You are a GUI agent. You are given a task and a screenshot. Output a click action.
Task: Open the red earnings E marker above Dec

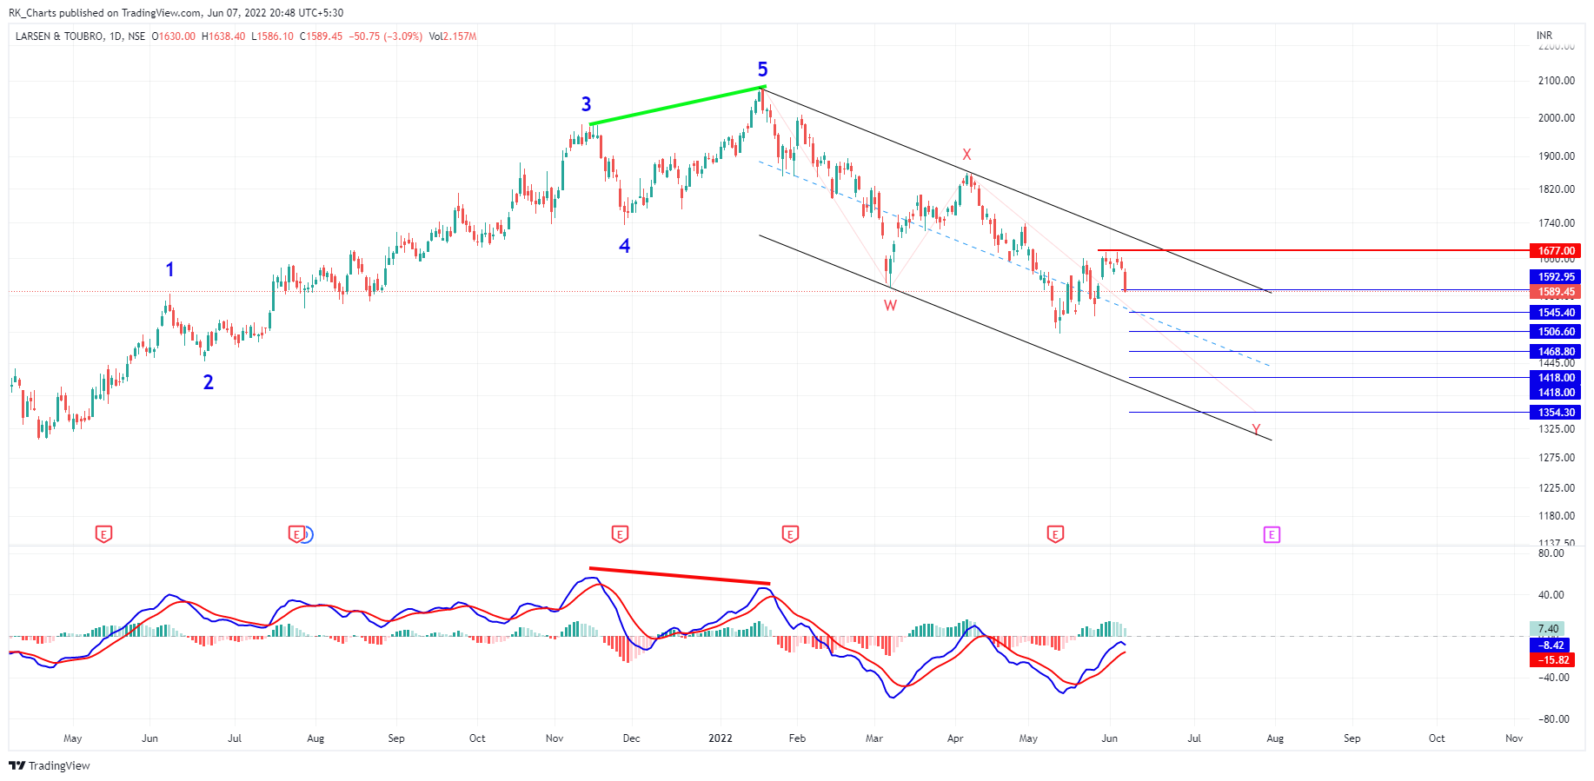click(620, 534)
